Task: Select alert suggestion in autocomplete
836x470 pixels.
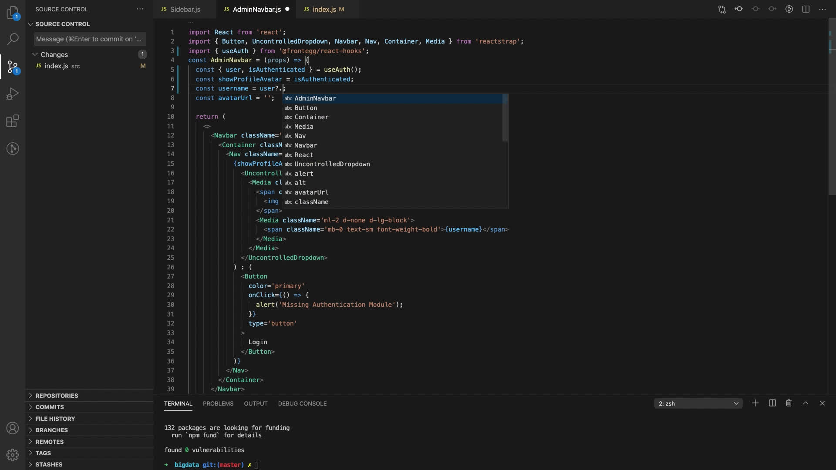Action: point(392,174)
